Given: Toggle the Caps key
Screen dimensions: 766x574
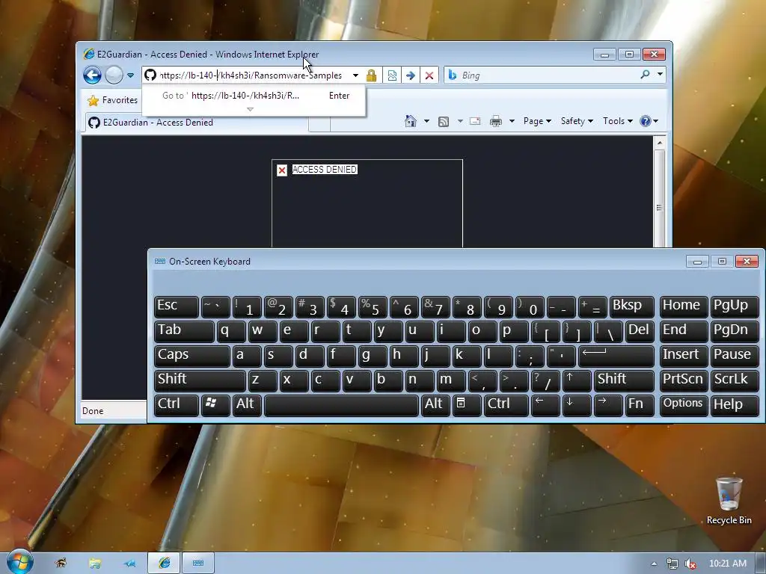Looking at the screenshot, I should (192, 357).
